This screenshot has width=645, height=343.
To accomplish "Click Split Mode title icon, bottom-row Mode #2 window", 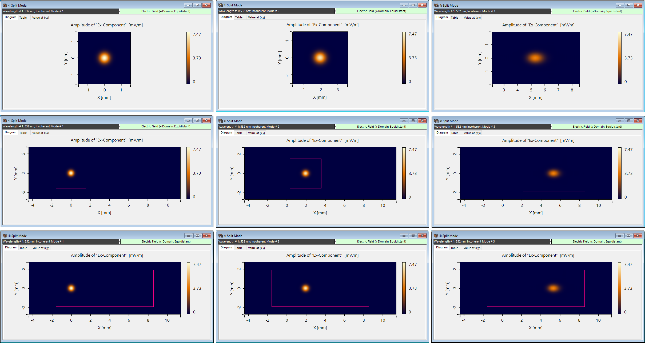I will pyautogui.click(x=221, y=236).
